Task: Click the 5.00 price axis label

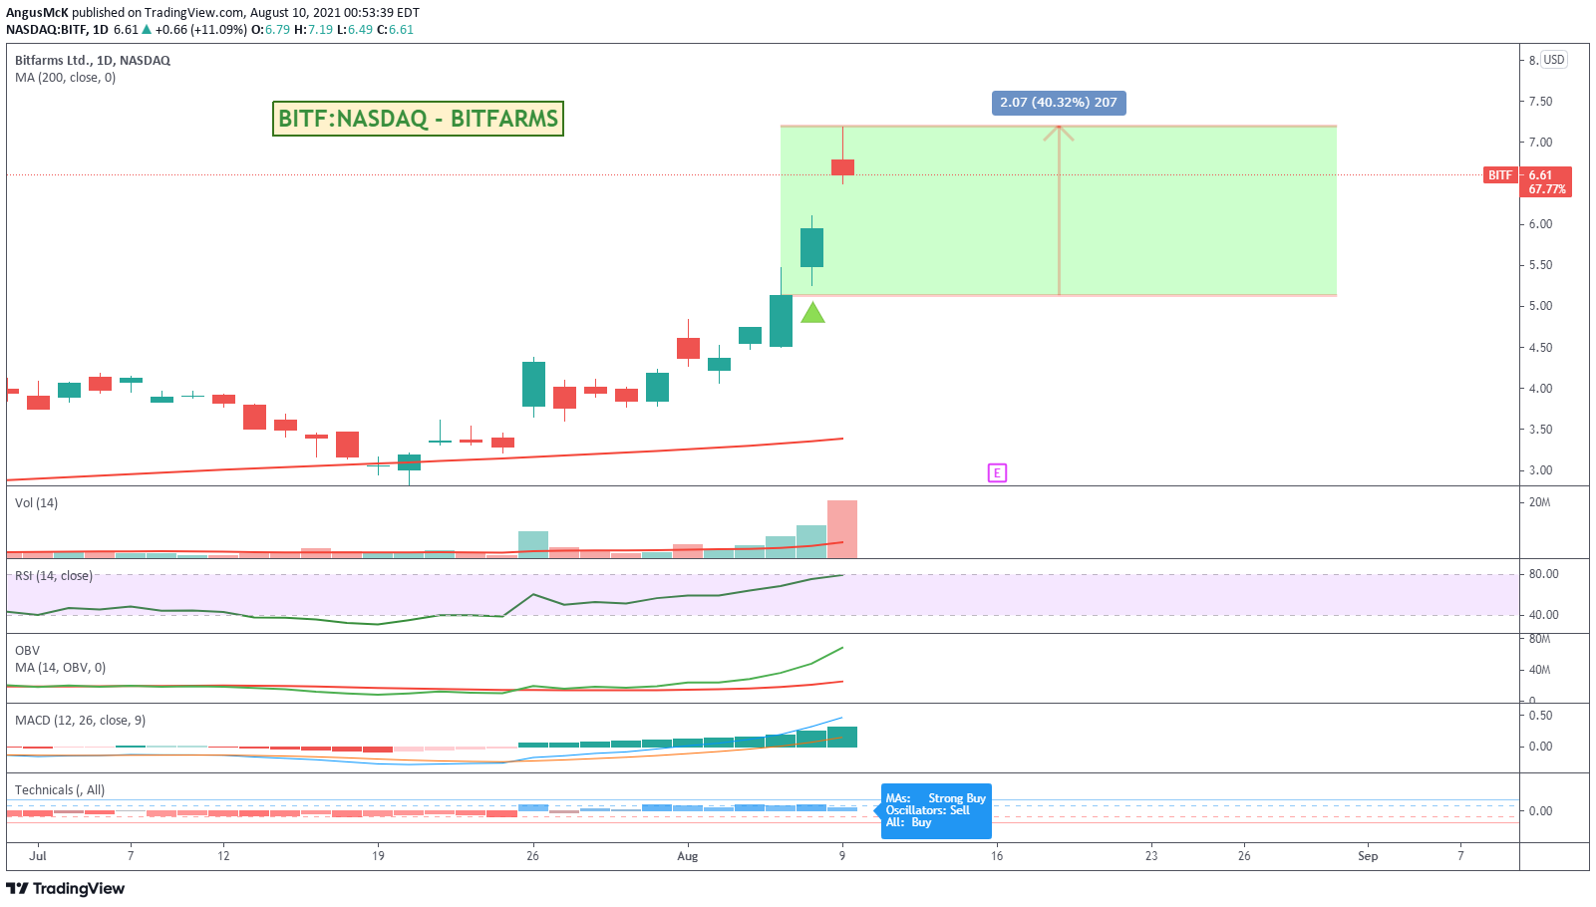Action: [x=1540, y=306]
